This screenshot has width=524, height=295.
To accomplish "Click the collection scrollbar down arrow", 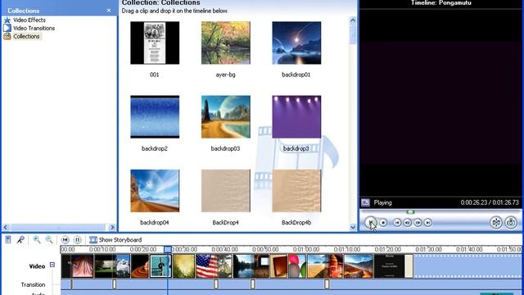I will coord(353,227).
